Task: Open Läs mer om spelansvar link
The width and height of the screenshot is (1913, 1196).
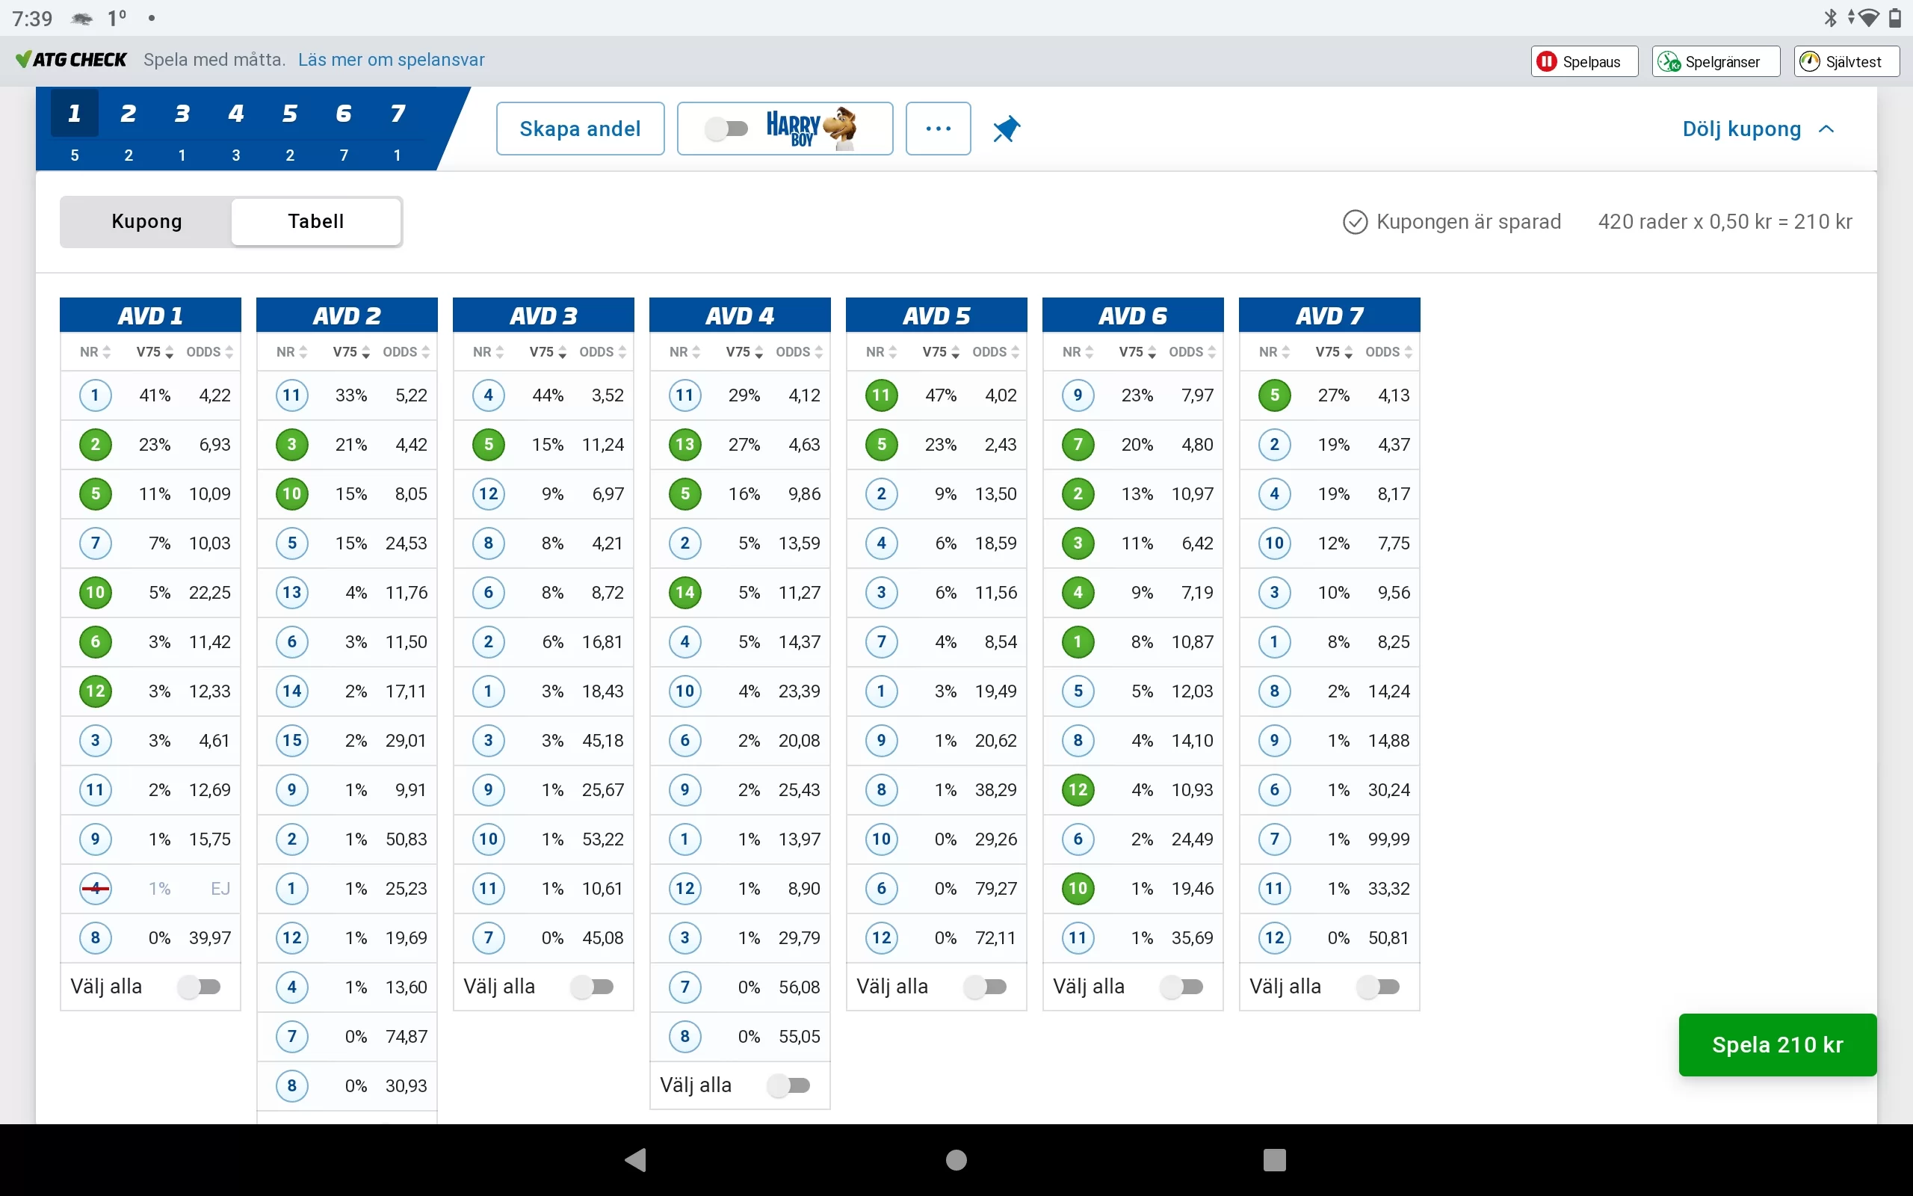Action: [392, 60]
